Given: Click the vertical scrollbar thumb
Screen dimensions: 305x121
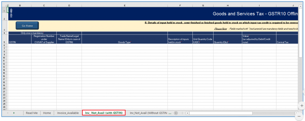Looking at the screenshot, I should click(300, 32).
